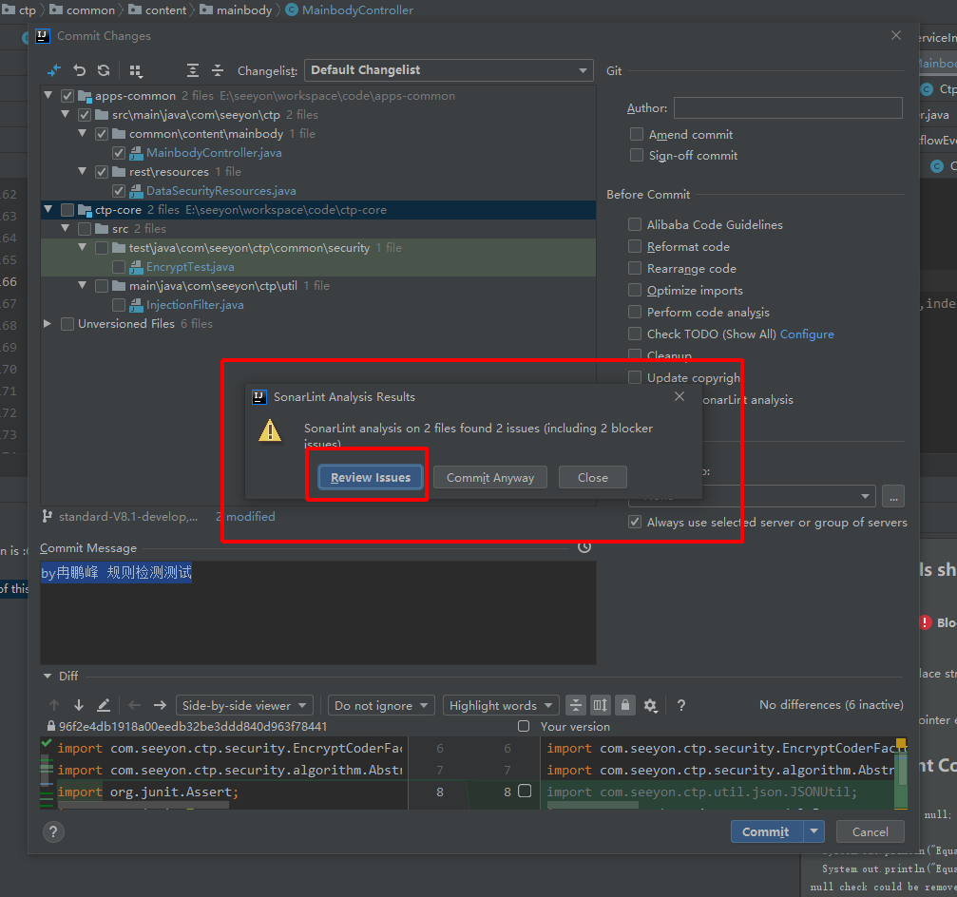
Task: Click the Rollback (revert) arrow icon
Action: click(x=80, y=70)
